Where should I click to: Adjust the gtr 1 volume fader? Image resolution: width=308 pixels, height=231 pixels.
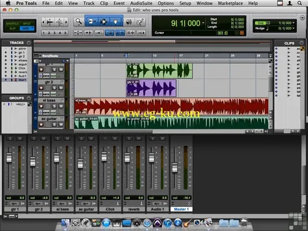[x=9, y=158]
